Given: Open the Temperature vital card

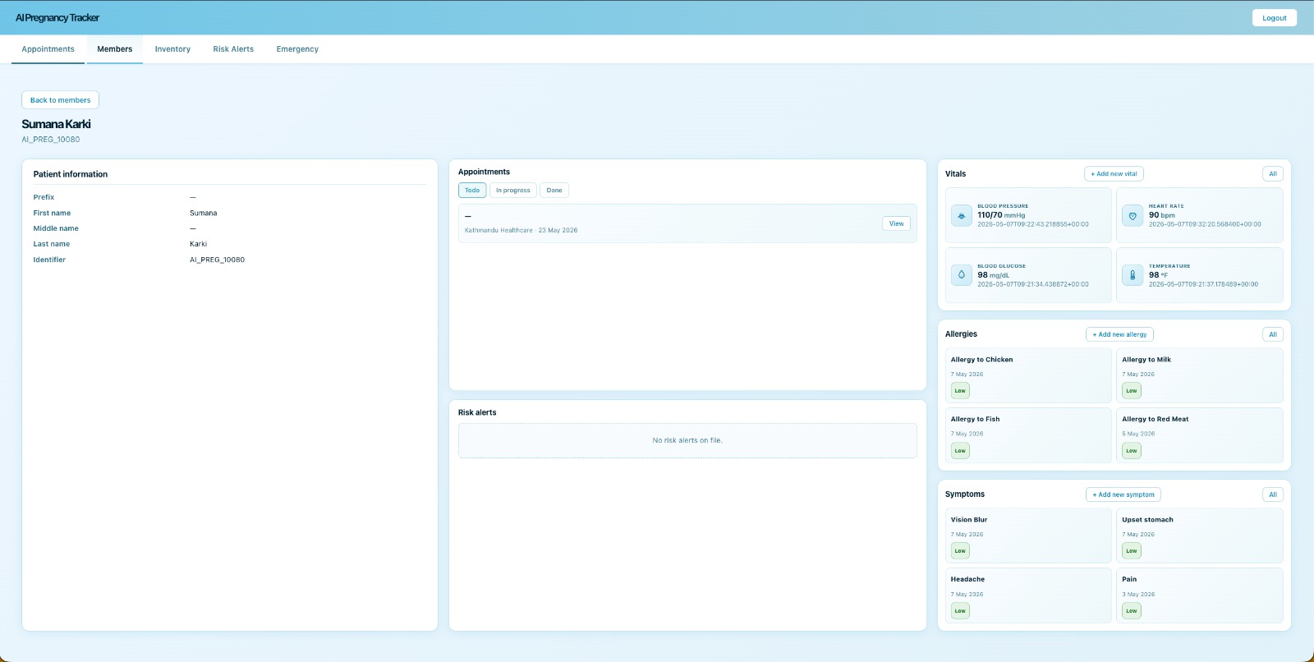Looking at the screenshot, I should [x=1200, y=275].
